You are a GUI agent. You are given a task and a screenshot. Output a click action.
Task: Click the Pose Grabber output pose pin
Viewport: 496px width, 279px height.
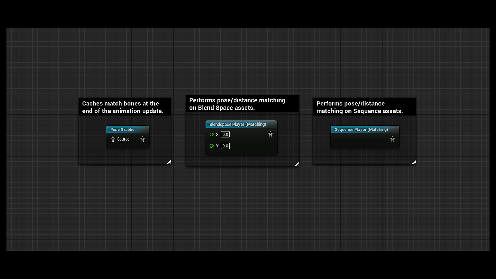(x=143, y=139)
